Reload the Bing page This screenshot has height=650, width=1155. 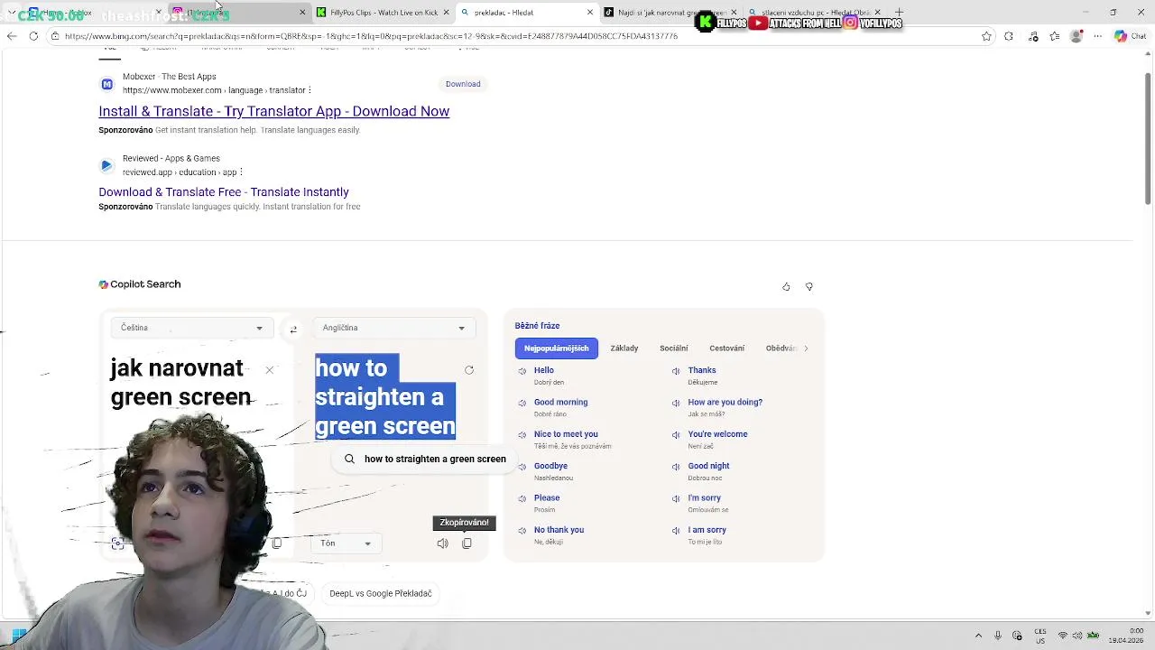33,36
